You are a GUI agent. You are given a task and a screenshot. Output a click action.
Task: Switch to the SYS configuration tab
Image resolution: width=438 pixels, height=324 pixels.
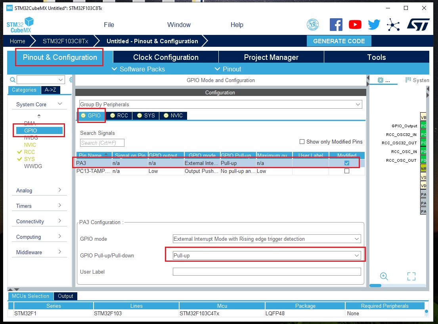pos(146,115)
